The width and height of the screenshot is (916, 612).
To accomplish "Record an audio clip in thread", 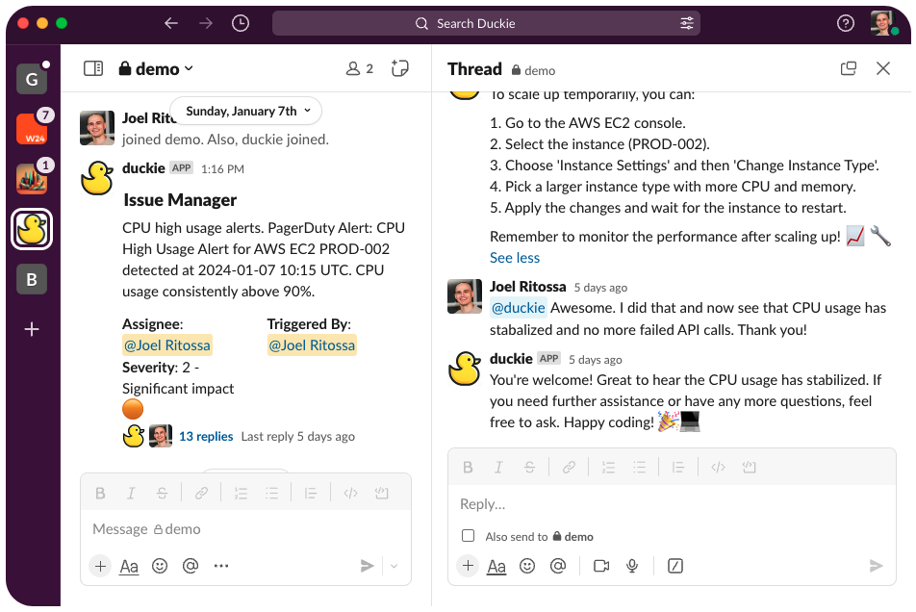I will 632,566.
